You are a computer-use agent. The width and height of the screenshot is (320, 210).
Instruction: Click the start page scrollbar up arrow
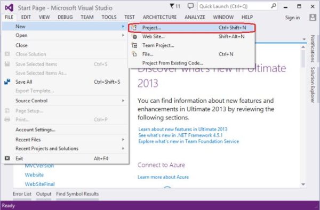303,47
